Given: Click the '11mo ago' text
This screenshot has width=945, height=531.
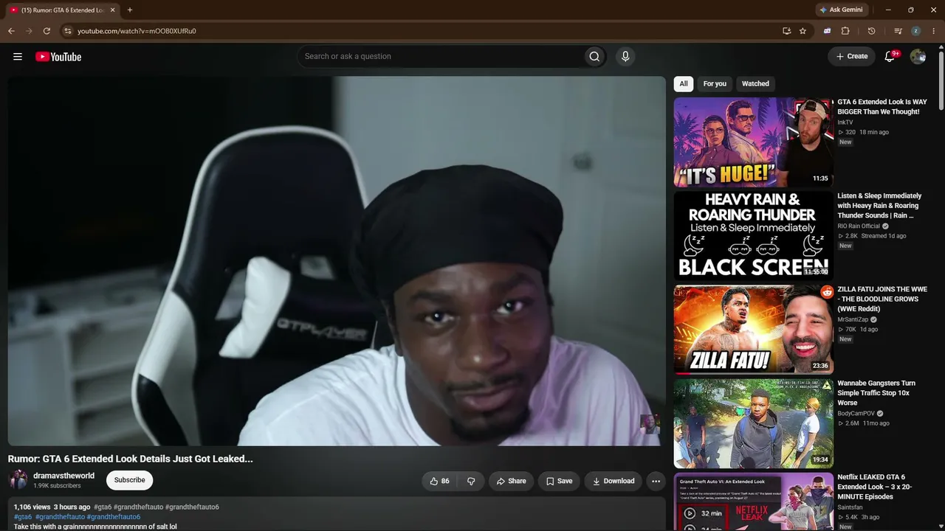Looking at the screenshot, I should pos(876,424).
